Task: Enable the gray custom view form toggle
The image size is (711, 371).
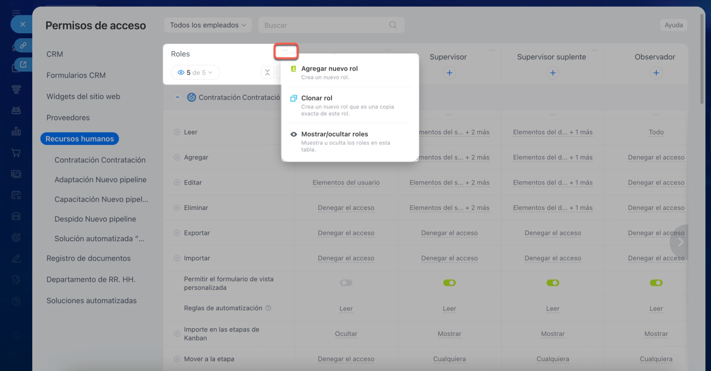Action: pos(346,283)
